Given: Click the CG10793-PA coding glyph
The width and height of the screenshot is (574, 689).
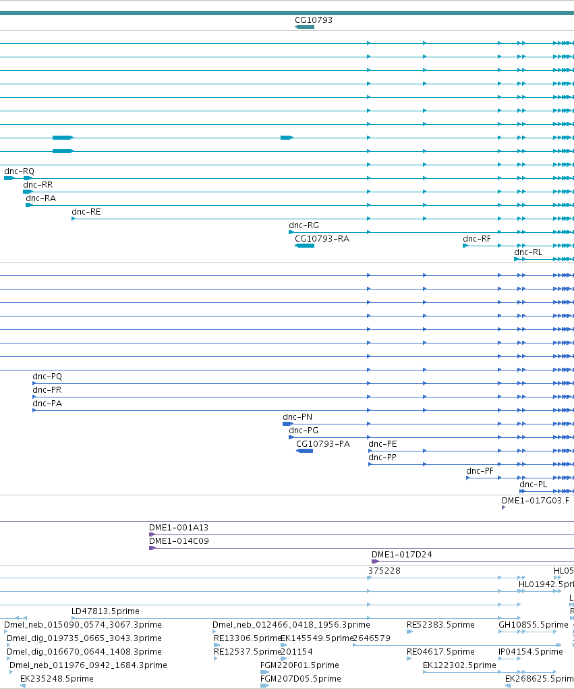Looking at the screenshot, I should (304, 451).
